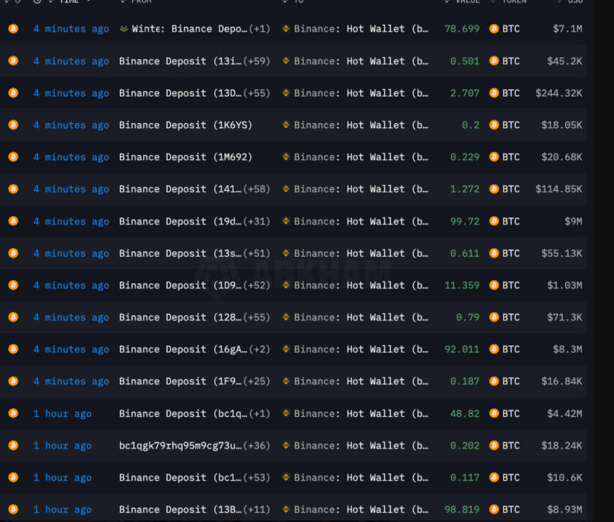Open Binance: Hot Wallet recipient in the 92.011 BTC row
Screen dimensions: 614x522
coord(361,349)
